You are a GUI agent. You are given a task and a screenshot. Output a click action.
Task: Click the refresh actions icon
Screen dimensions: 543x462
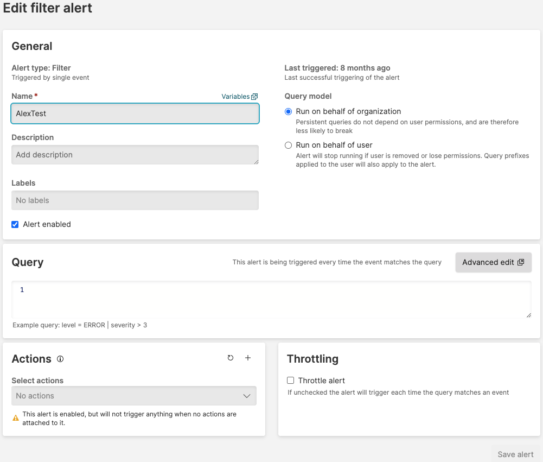point(231,358)
